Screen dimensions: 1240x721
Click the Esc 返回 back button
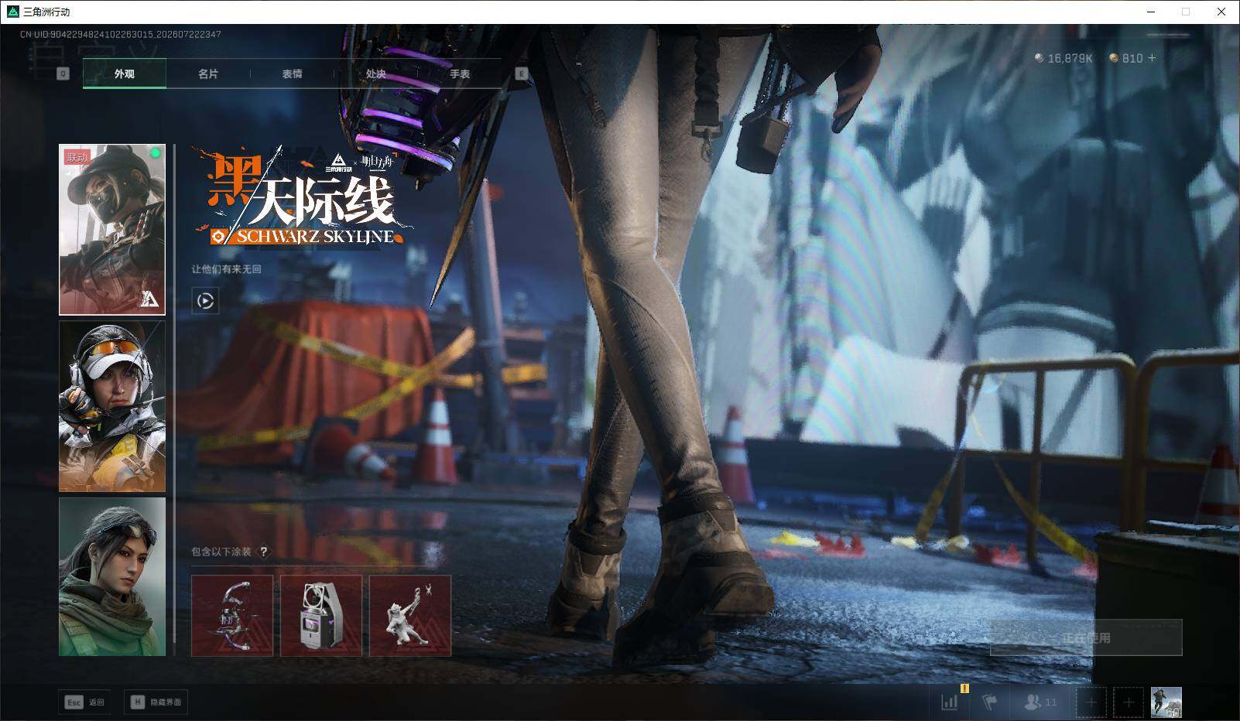tap(84, 702)
